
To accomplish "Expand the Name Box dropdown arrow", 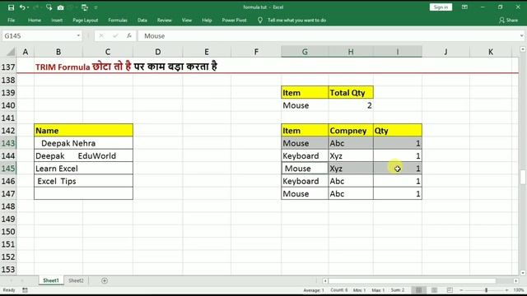I will coord(78,36).
